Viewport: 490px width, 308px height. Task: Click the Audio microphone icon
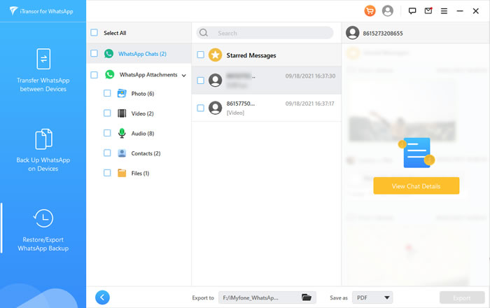coord(122,134)
